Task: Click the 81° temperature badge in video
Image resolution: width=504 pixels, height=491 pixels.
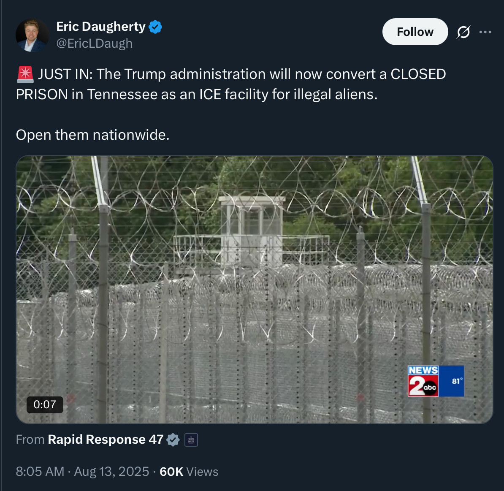Action: click(x=452, y=381)
